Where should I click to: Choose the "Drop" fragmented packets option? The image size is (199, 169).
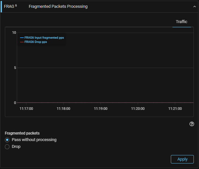click(7, 147)
